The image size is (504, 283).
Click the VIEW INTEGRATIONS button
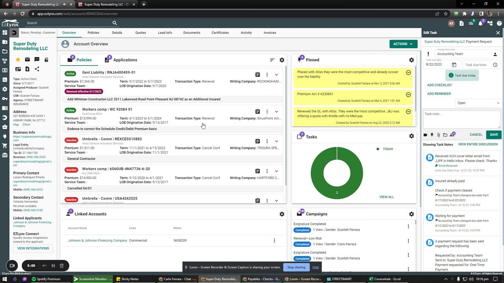[33, 248]
